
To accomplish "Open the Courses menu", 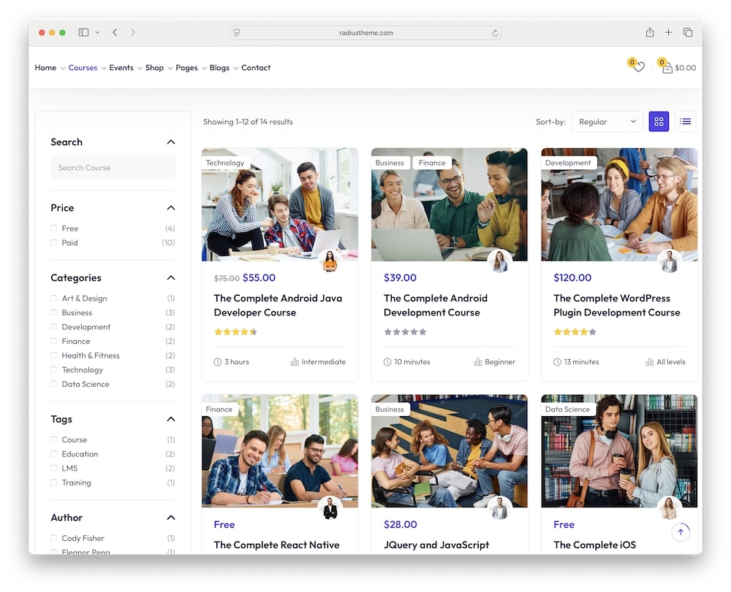I will pyautogui.click(x=83, y=67).
